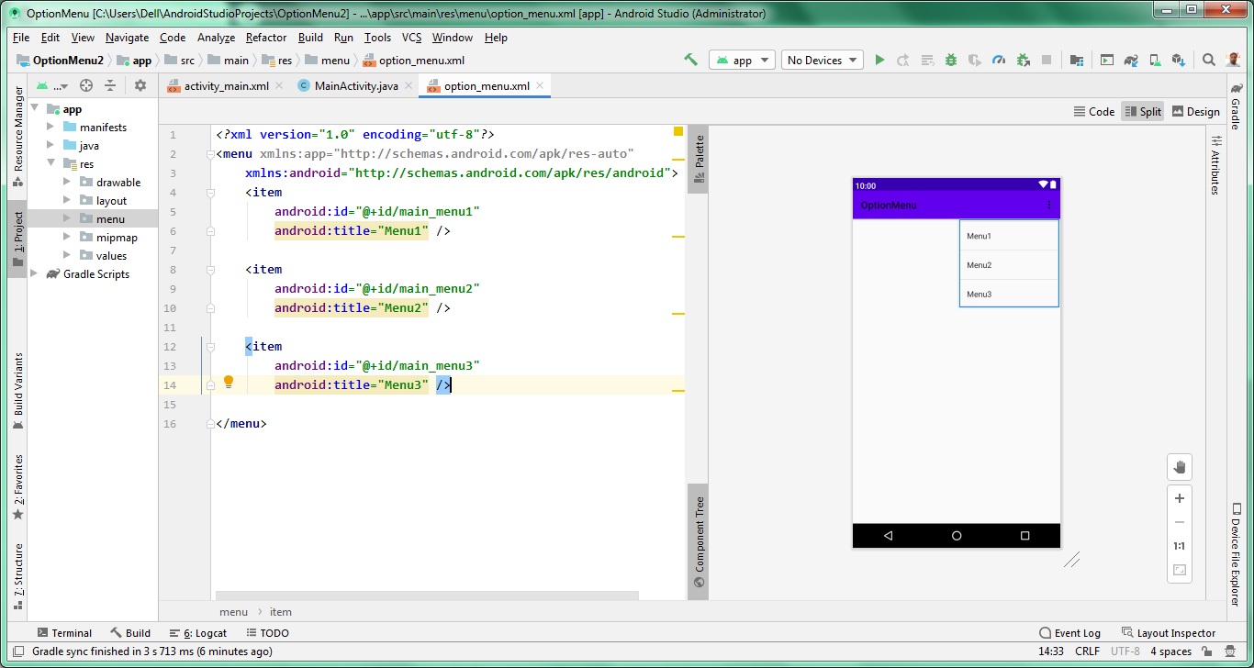The image size is (1254, 668).
Task: Open the app run configuration dropdown
Action: coord(744,59)
